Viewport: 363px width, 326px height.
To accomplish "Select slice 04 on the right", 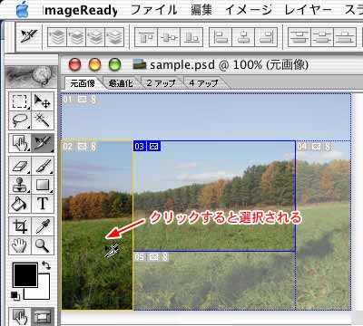I will [323, 225].
